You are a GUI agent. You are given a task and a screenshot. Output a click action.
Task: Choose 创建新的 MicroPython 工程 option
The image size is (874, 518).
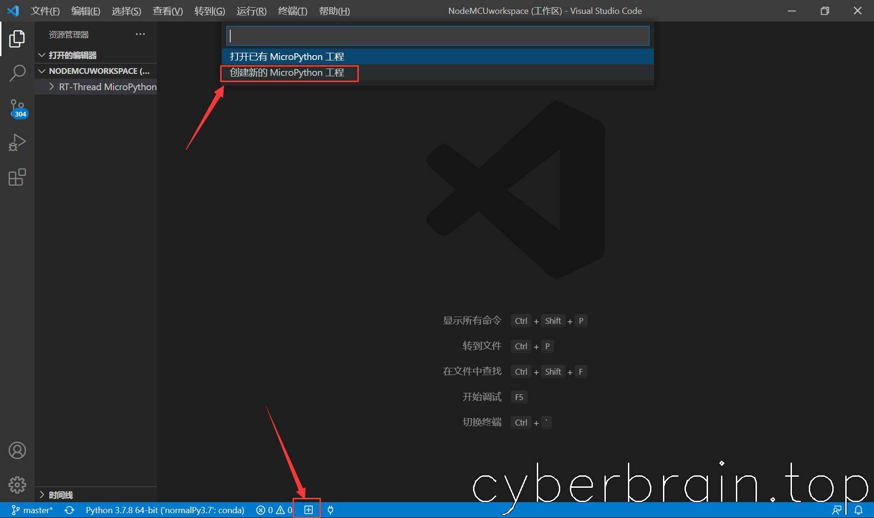438,72
